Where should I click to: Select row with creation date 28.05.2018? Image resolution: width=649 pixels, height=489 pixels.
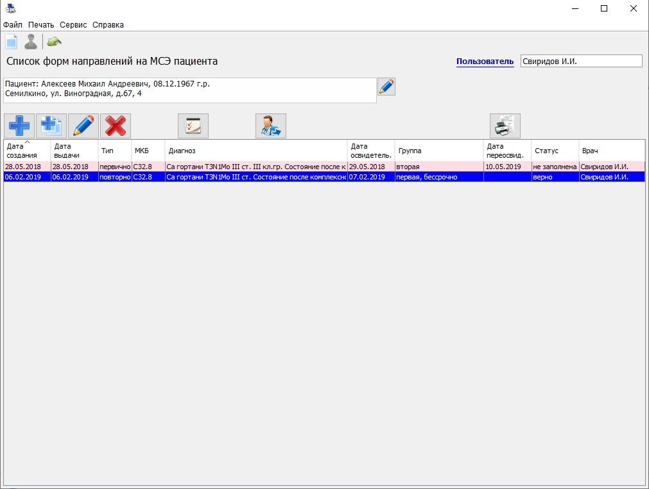coord(325,167)
